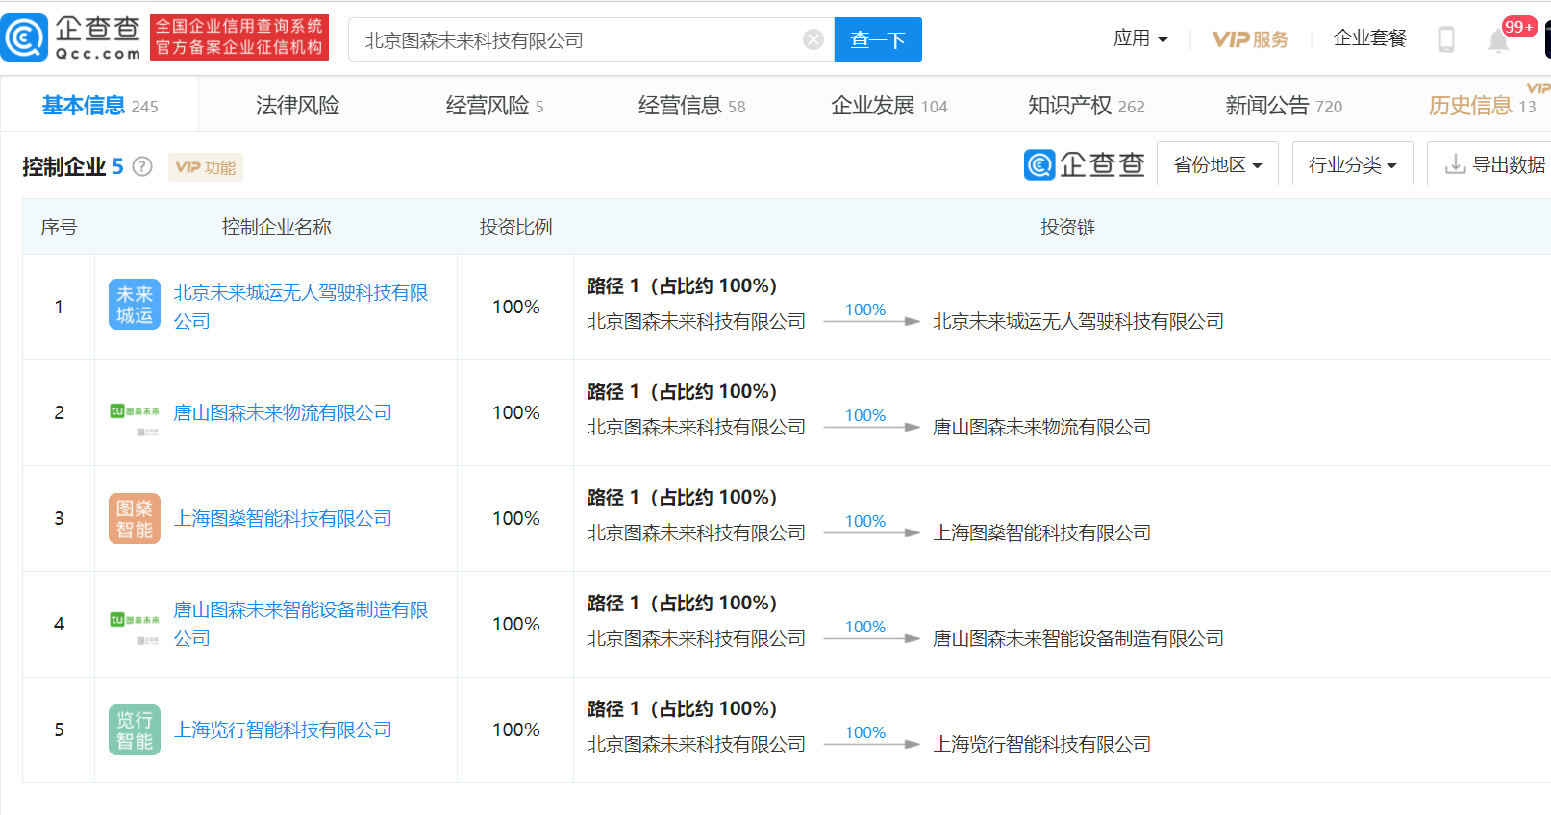Click 北京未来城运无人驾驶科技有限公司 in row 1 investment chain
1551x815 pixels.
pyautogui.click(x=1078, y=321)
